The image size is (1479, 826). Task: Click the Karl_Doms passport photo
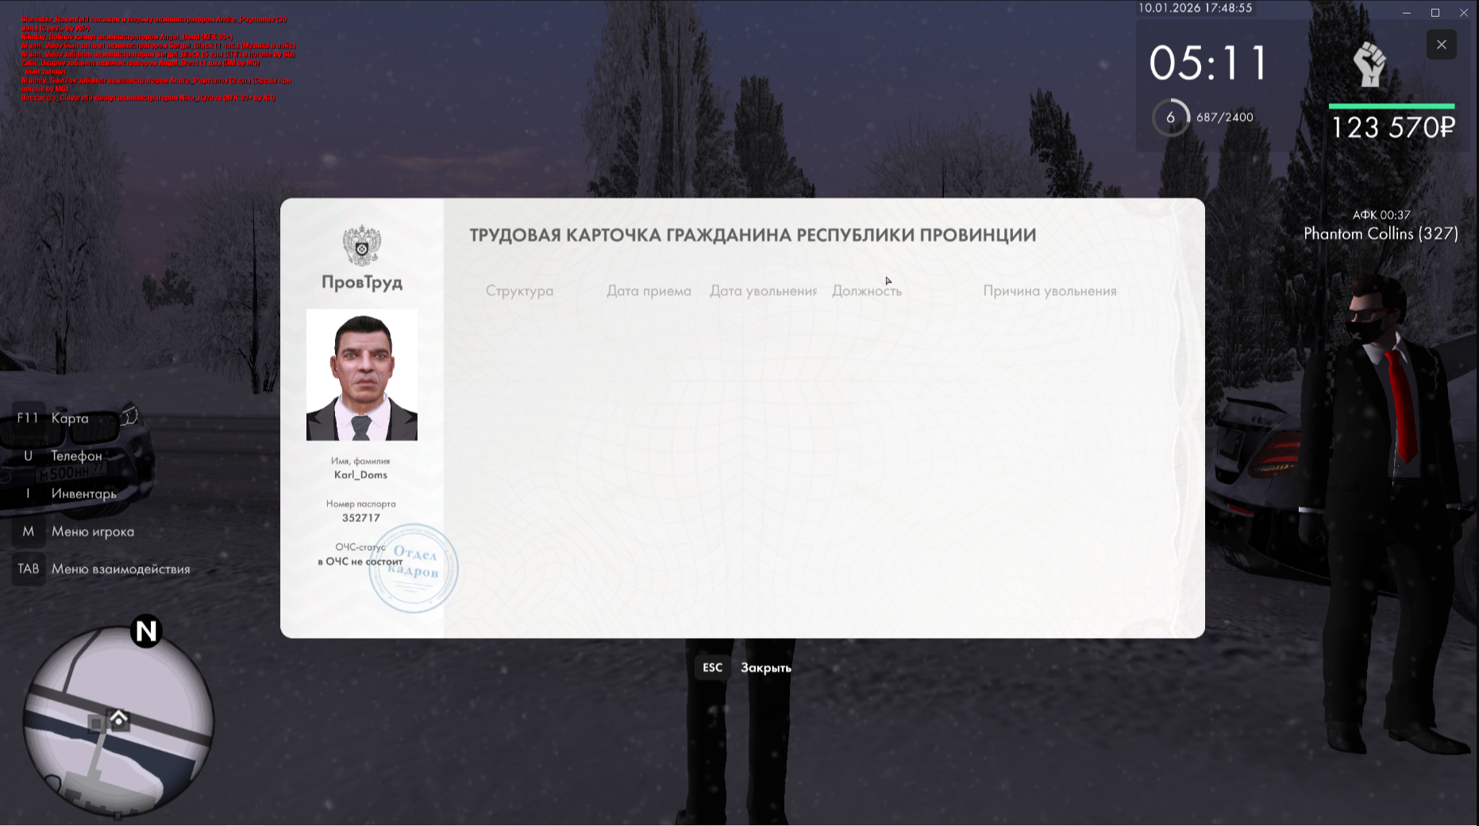(362, 375)
